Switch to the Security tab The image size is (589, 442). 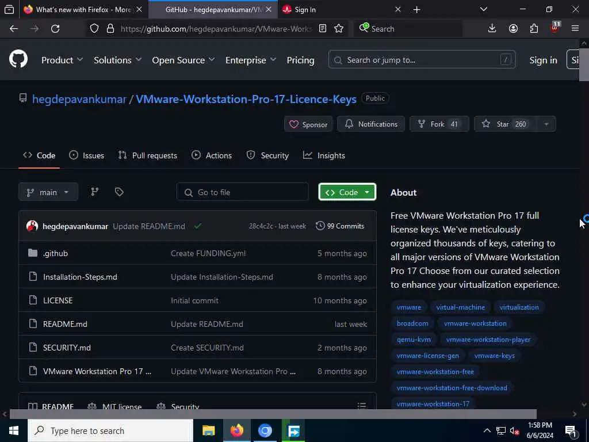267,155
